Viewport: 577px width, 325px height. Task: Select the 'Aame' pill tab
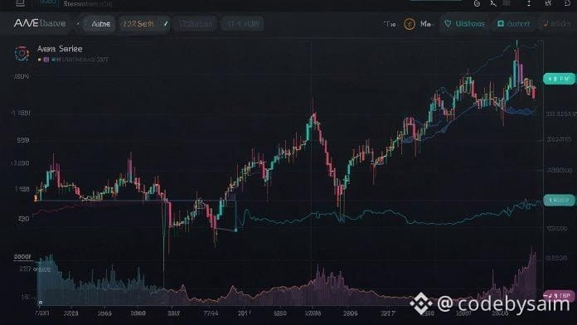tap(99, 24)
